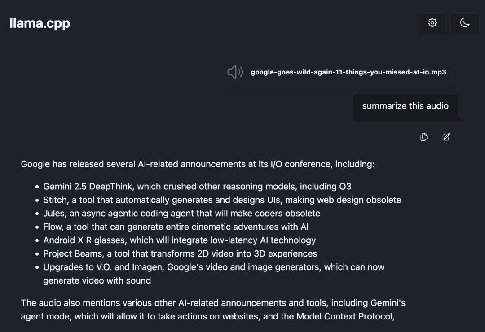Click the audio speaker icon on attachment
Image resolution: width=485 pixels, height=332 pixels.
tap(235, 72)
